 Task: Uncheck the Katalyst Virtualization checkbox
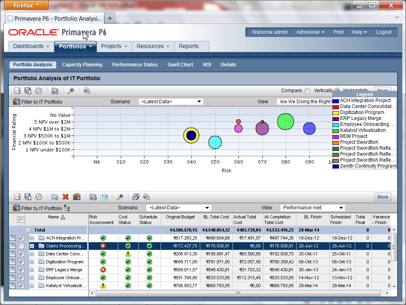tap(21, 286)
